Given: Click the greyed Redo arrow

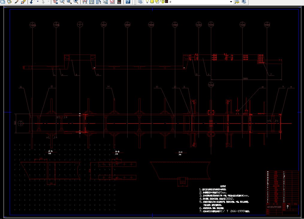Looking at the screenshot, I should pyautogui.click(x=43, y=2).
